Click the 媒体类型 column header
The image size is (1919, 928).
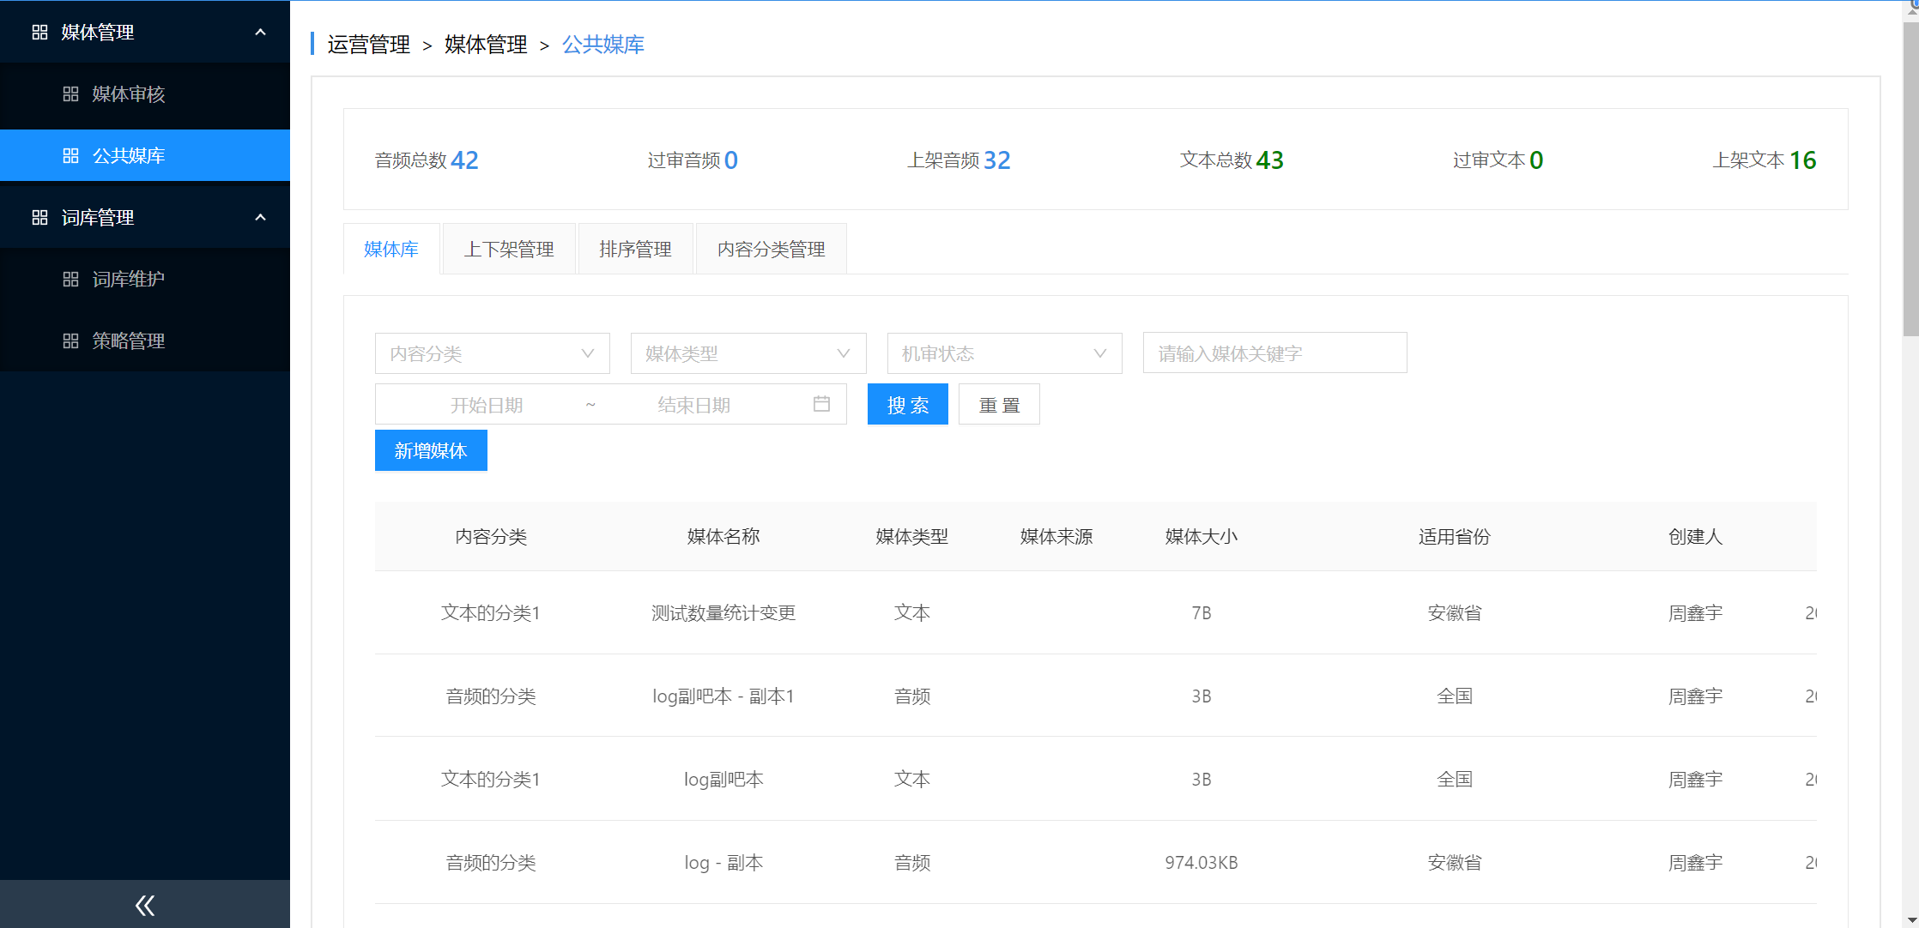click(912, 537)
